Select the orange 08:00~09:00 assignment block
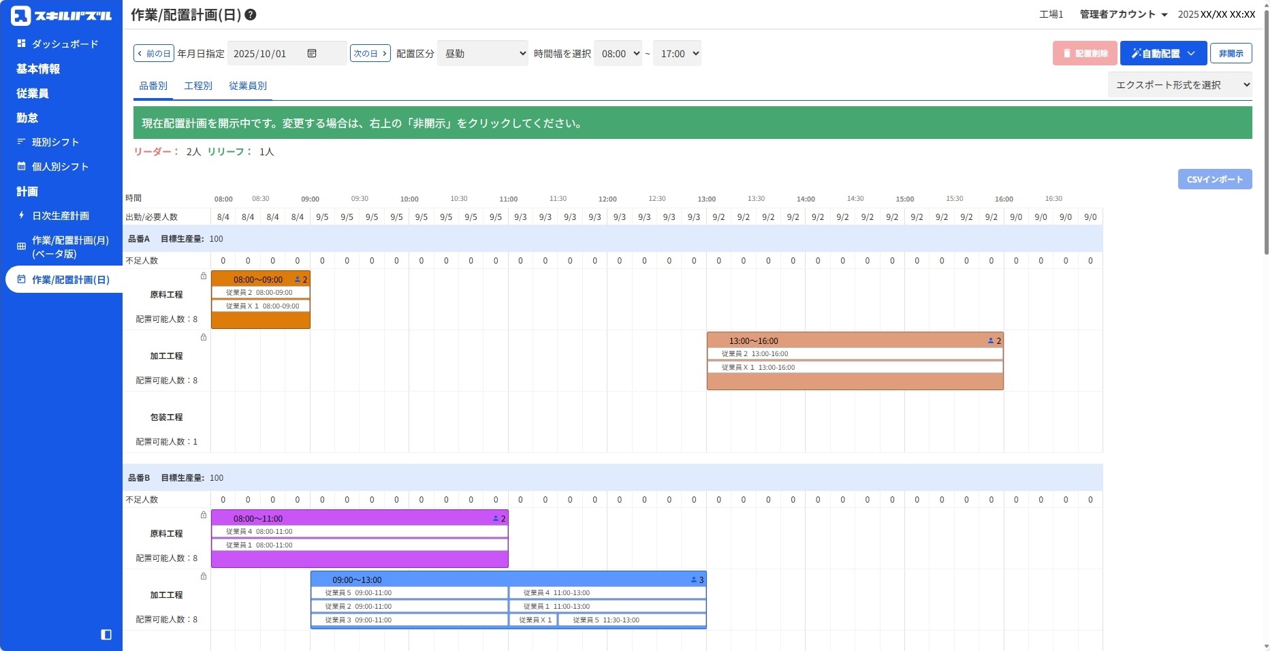The width and height of the screenshot is (1270, 651). [260, 279]
